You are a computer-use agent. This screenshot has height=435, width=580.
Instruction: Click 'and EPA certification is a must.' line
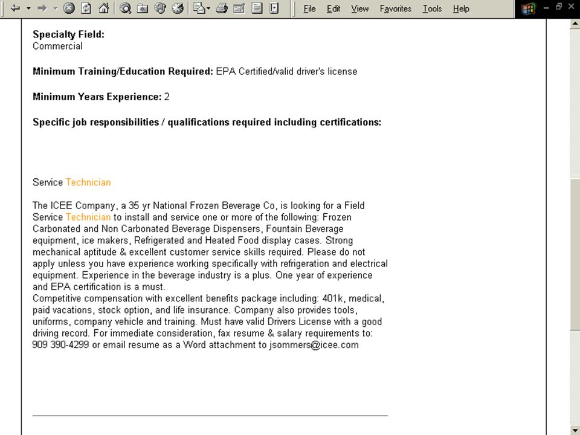pyautogui.click(x=98, y=287)
